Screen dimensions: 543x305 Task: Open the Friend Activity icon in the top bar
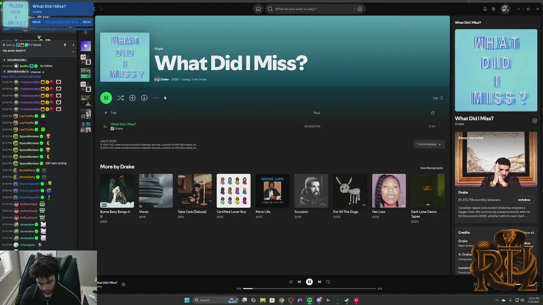(x=493, y=9)
